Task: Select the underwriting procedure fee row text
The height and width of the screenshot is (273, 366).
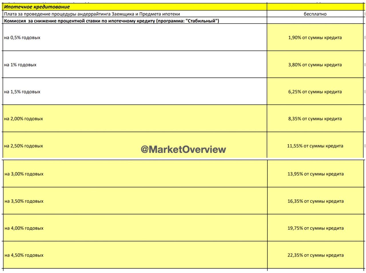Action: (92, 14)
